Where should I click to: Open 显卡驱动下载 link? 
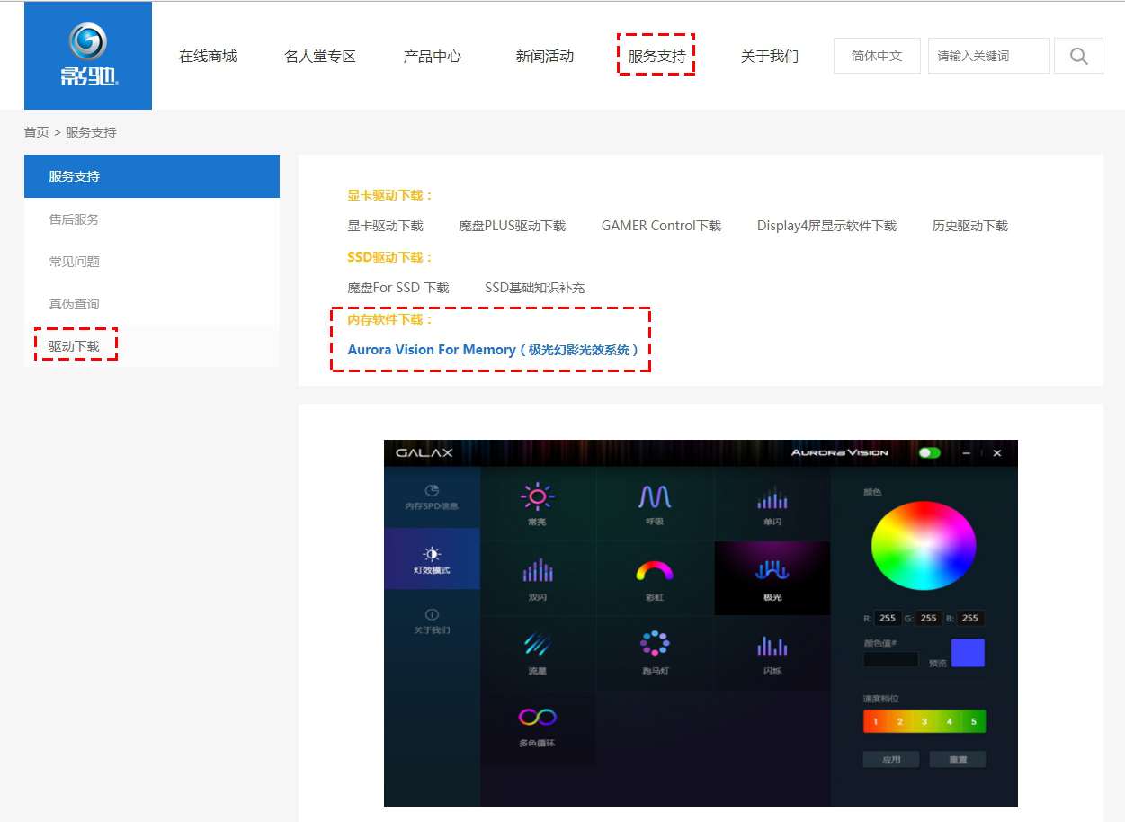[x=385, y=226]
